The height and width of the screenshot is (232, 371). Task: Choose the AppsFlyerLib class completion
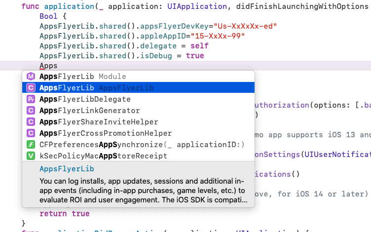point(139,88)
